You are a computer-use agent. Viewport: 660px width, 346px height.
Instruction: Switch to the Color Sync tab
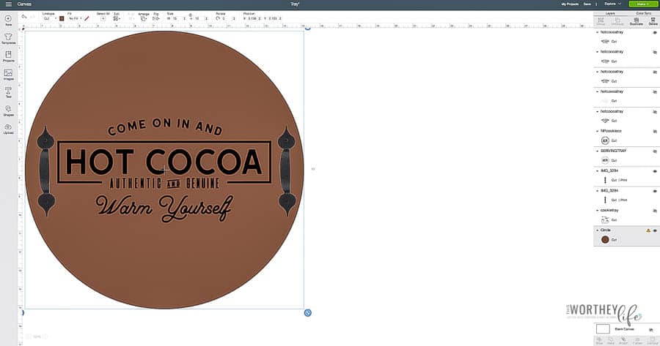click(x=643, y=12)
